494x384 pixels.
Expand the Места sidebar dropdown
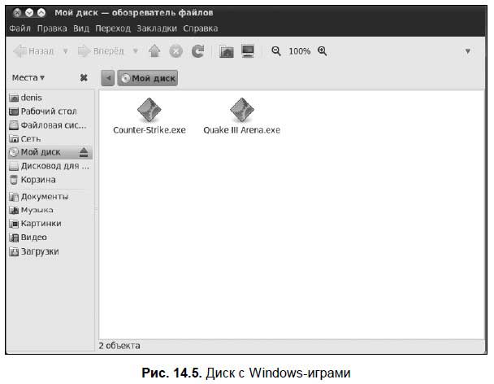click(x=28, y=78)
